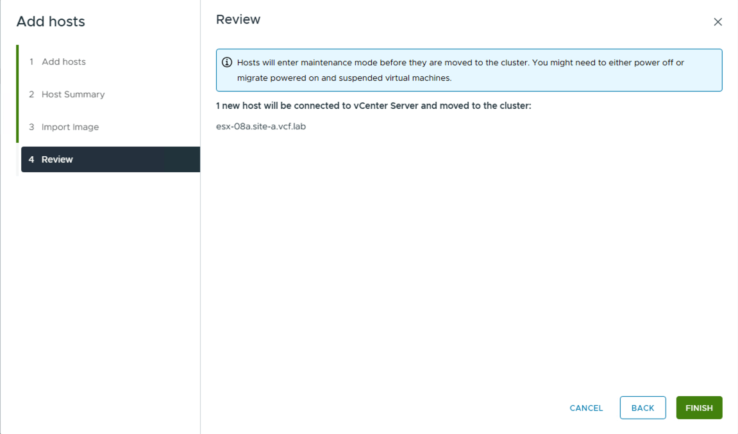Click the Add hosts wizard title
Image resolution: width=738 pixels, height=434 pixels.
51,21
